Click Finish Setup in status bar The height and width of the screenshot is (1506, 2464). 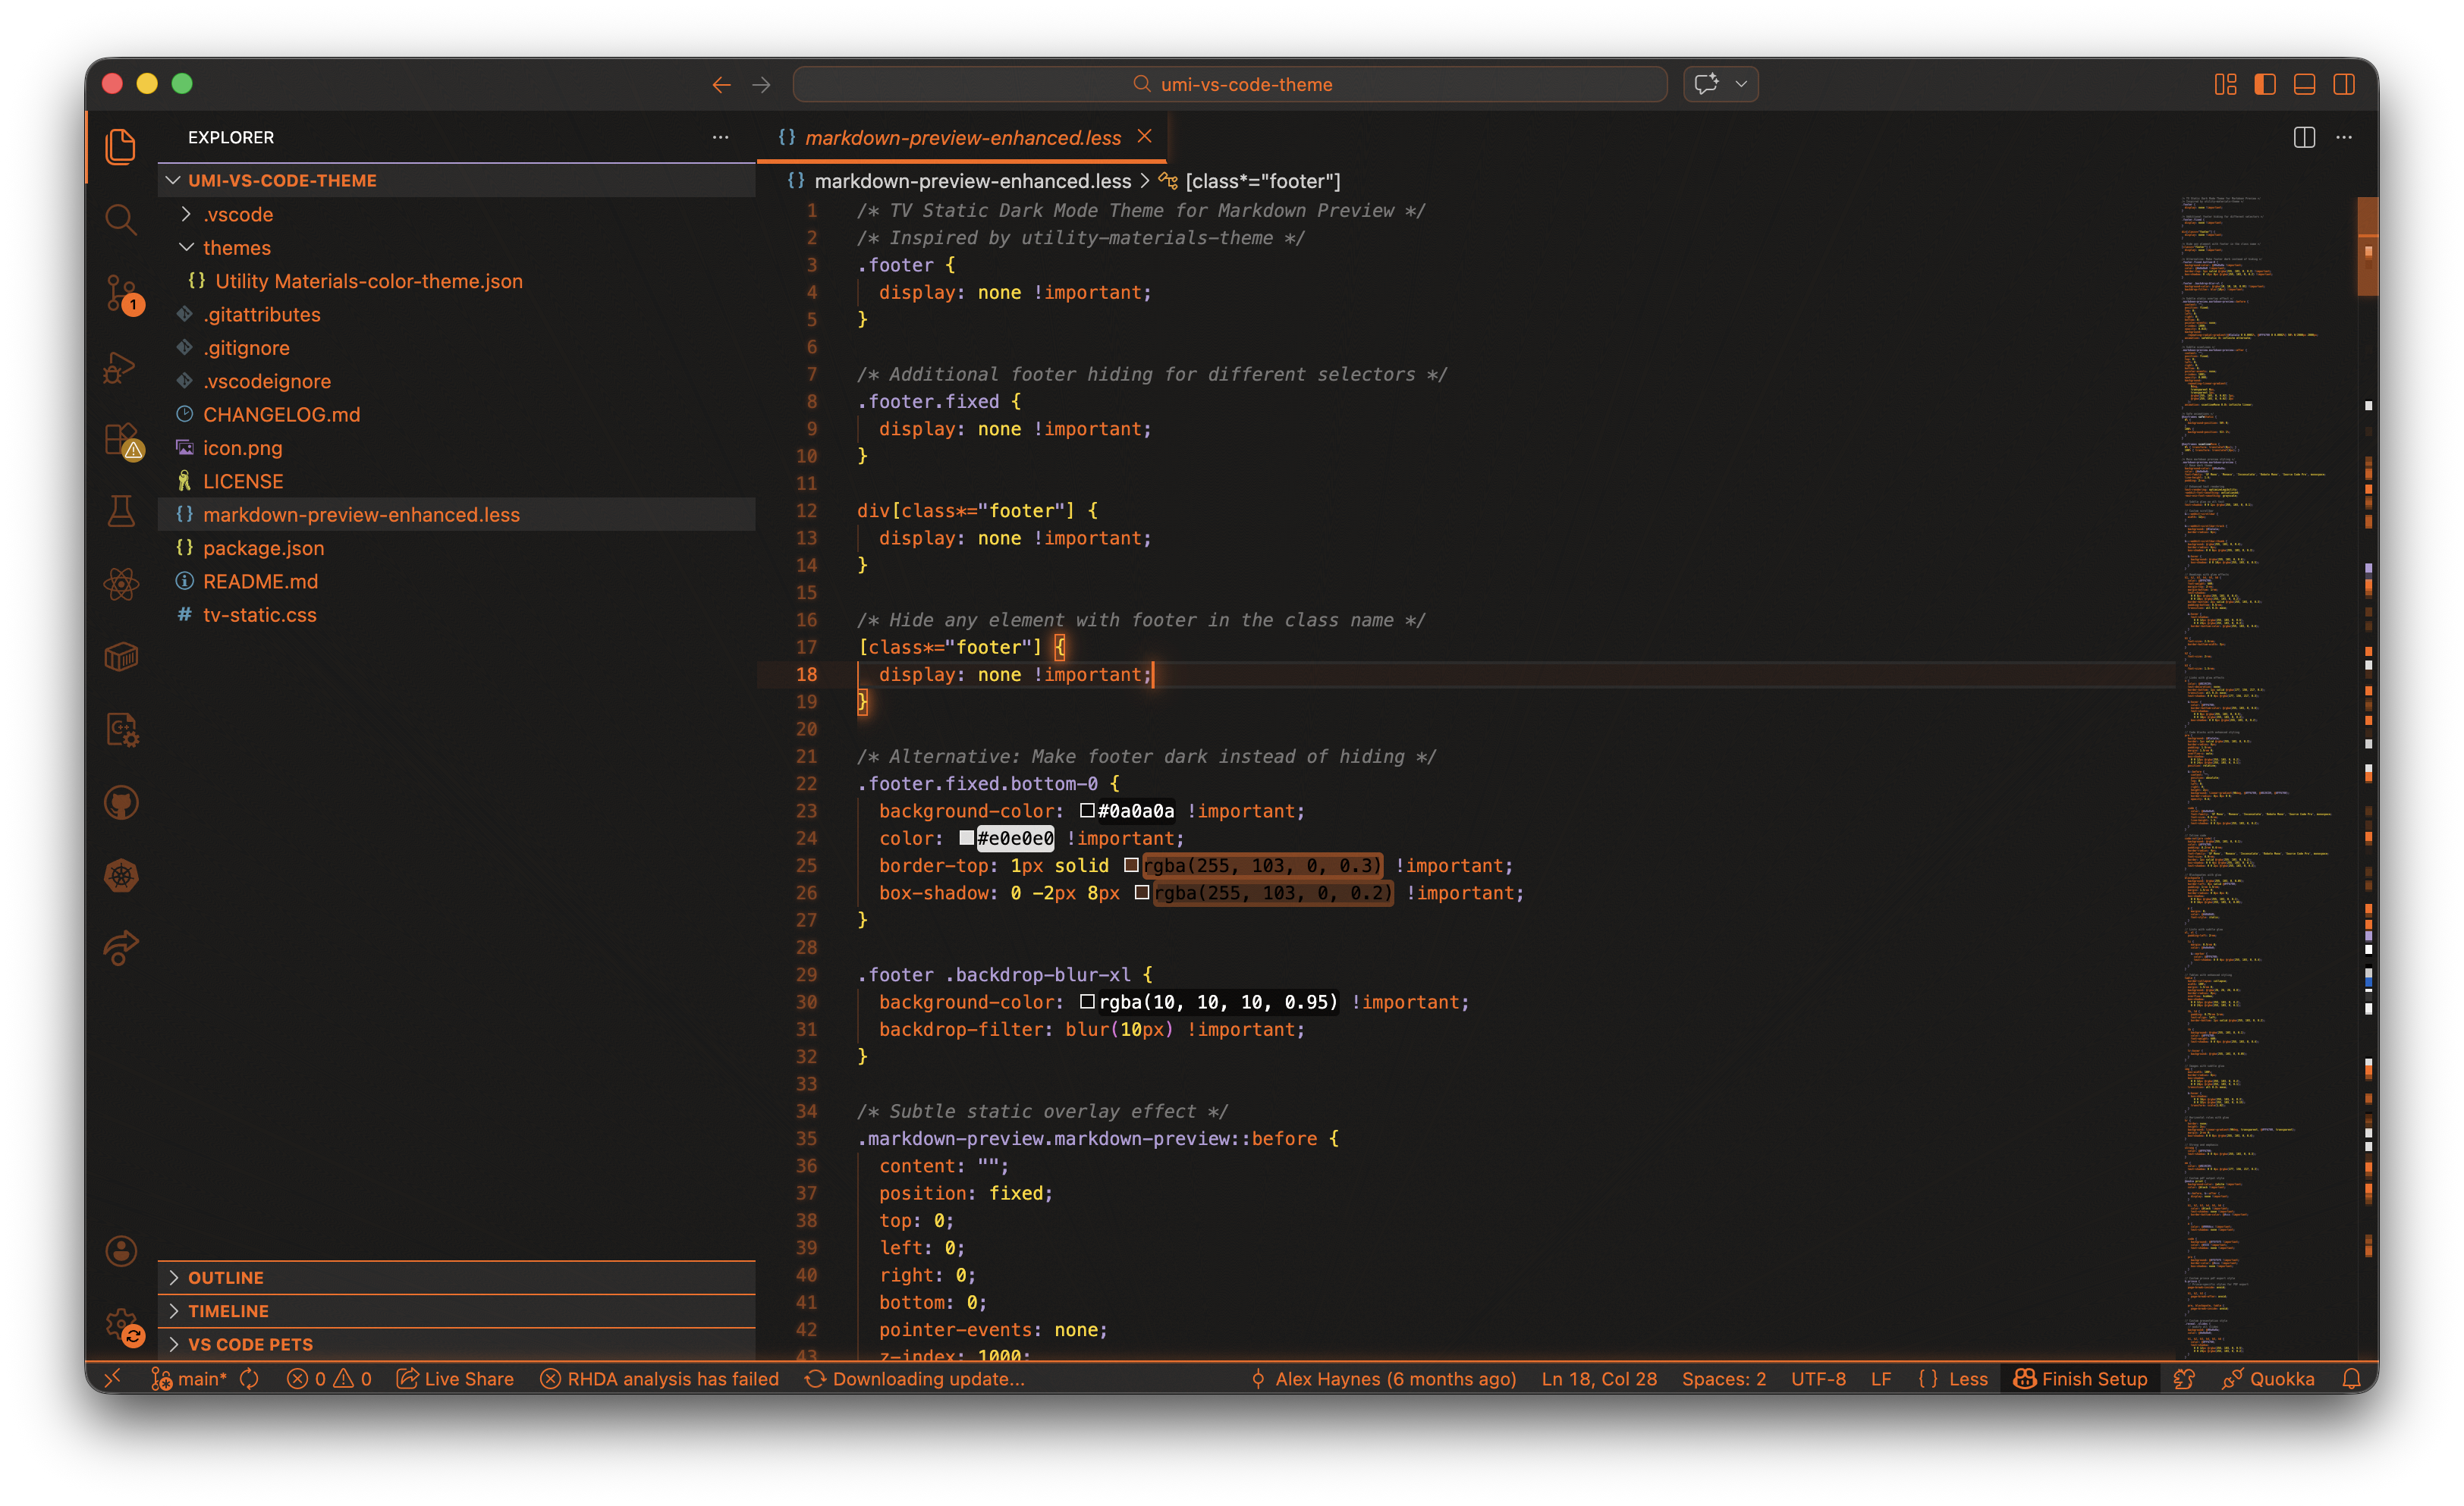click(x=2080, y=1378)
